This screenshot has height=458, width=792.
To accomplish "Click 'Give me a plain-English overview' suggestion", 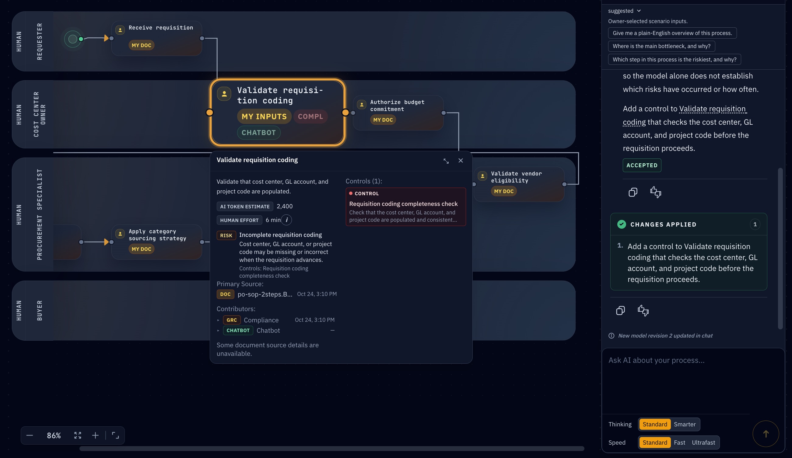I will coord(672,33).
